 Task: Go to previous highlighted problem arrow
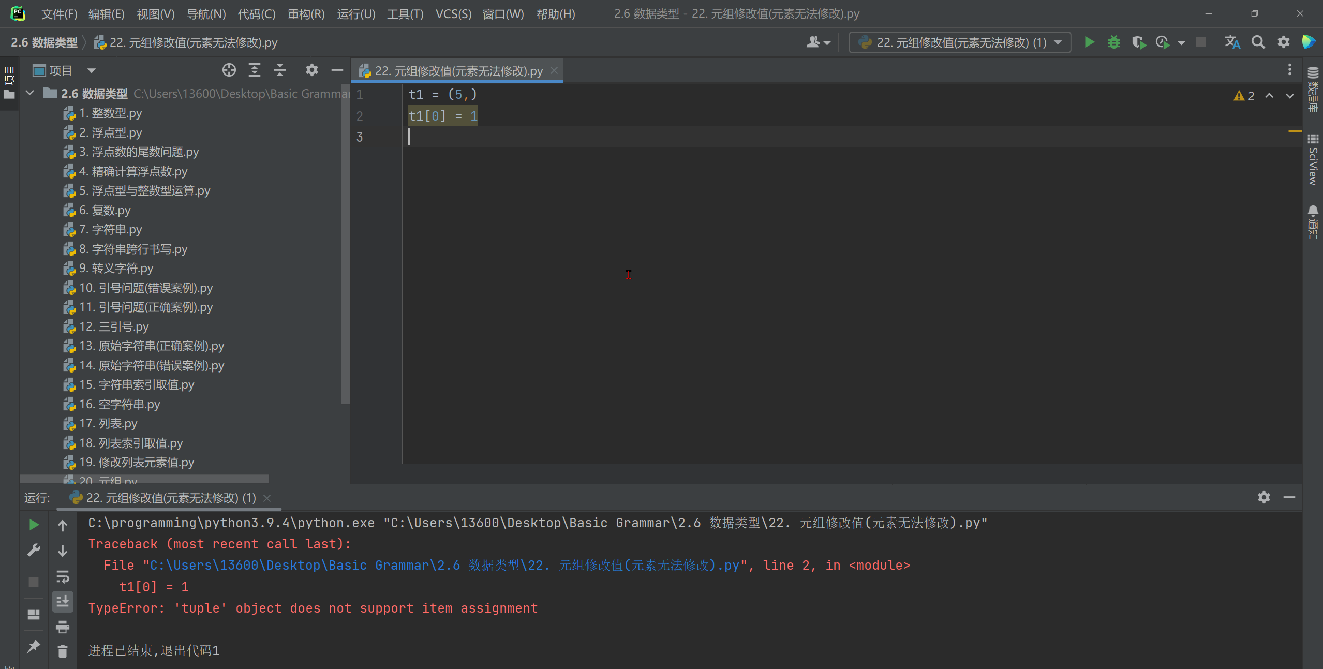click(1269, 96)
